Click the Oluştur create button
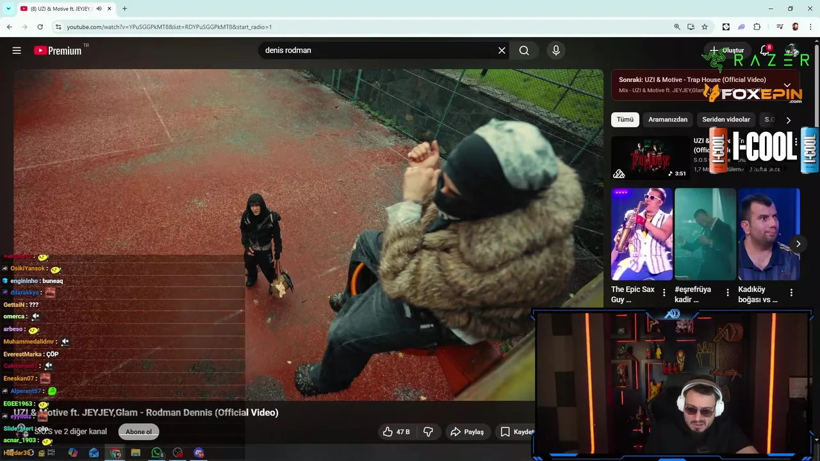 click(x=727, y=51)
